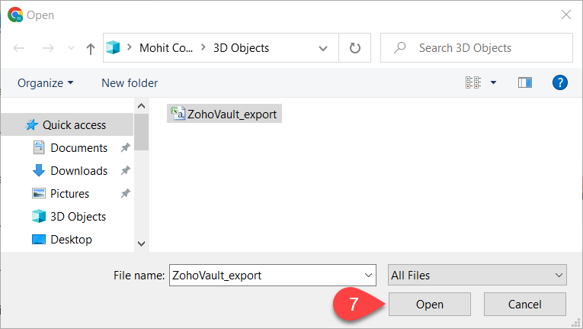Navigate up one folder level

tap(91, 48)
